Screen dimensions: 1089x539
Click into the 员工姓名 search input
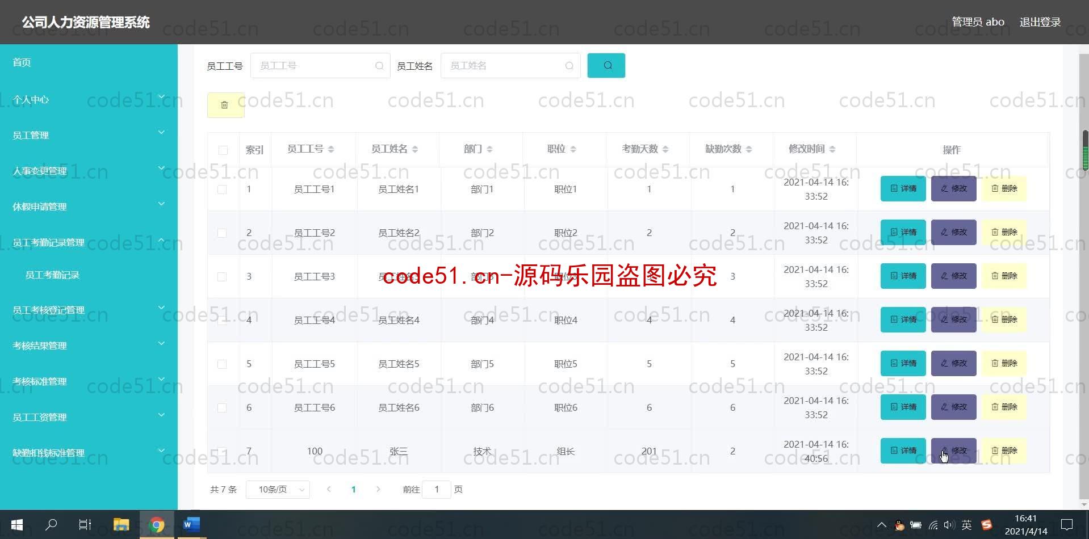click(510, 66)
